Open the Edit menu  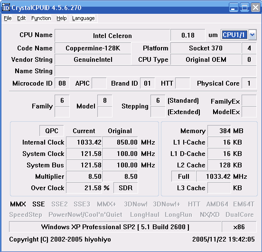pyautogui.click(x=21, y=18)
